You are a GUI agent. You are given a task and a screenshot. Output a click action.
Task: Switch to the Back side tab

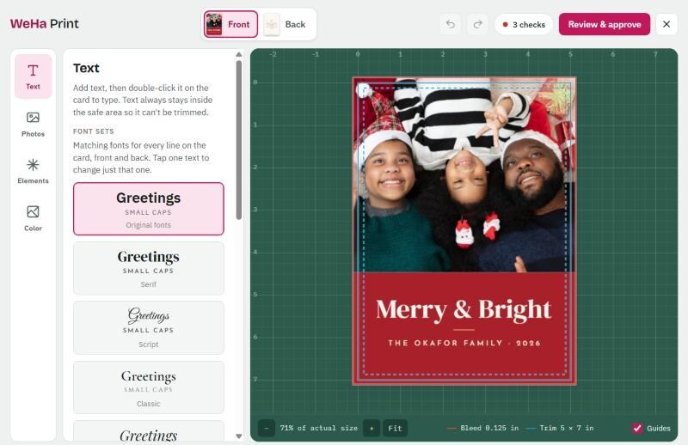click(x=286, y=25)
